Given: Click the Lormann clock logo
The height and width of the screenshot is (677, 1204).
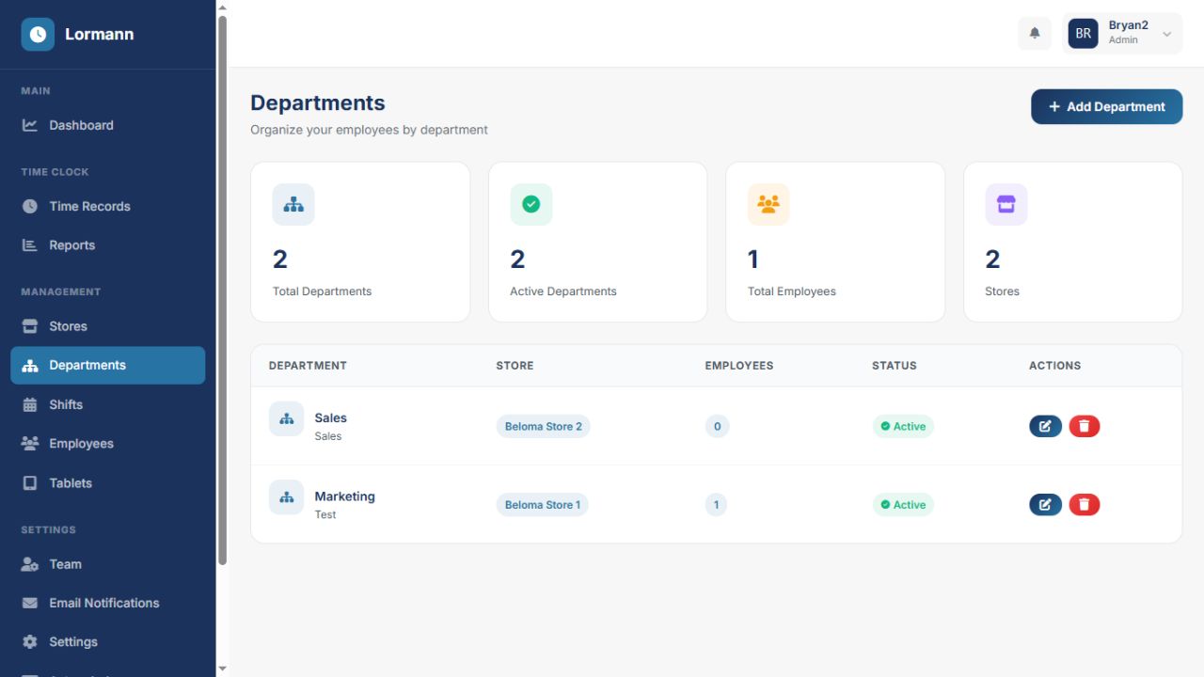Looking at the screenshot, I should point(38,34).
